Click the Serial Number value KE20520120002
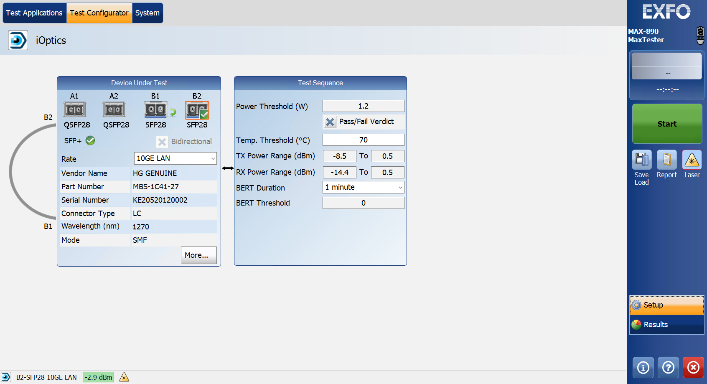Image resolution: width=707 pixels, height=384 pixels. click(160, 200)
